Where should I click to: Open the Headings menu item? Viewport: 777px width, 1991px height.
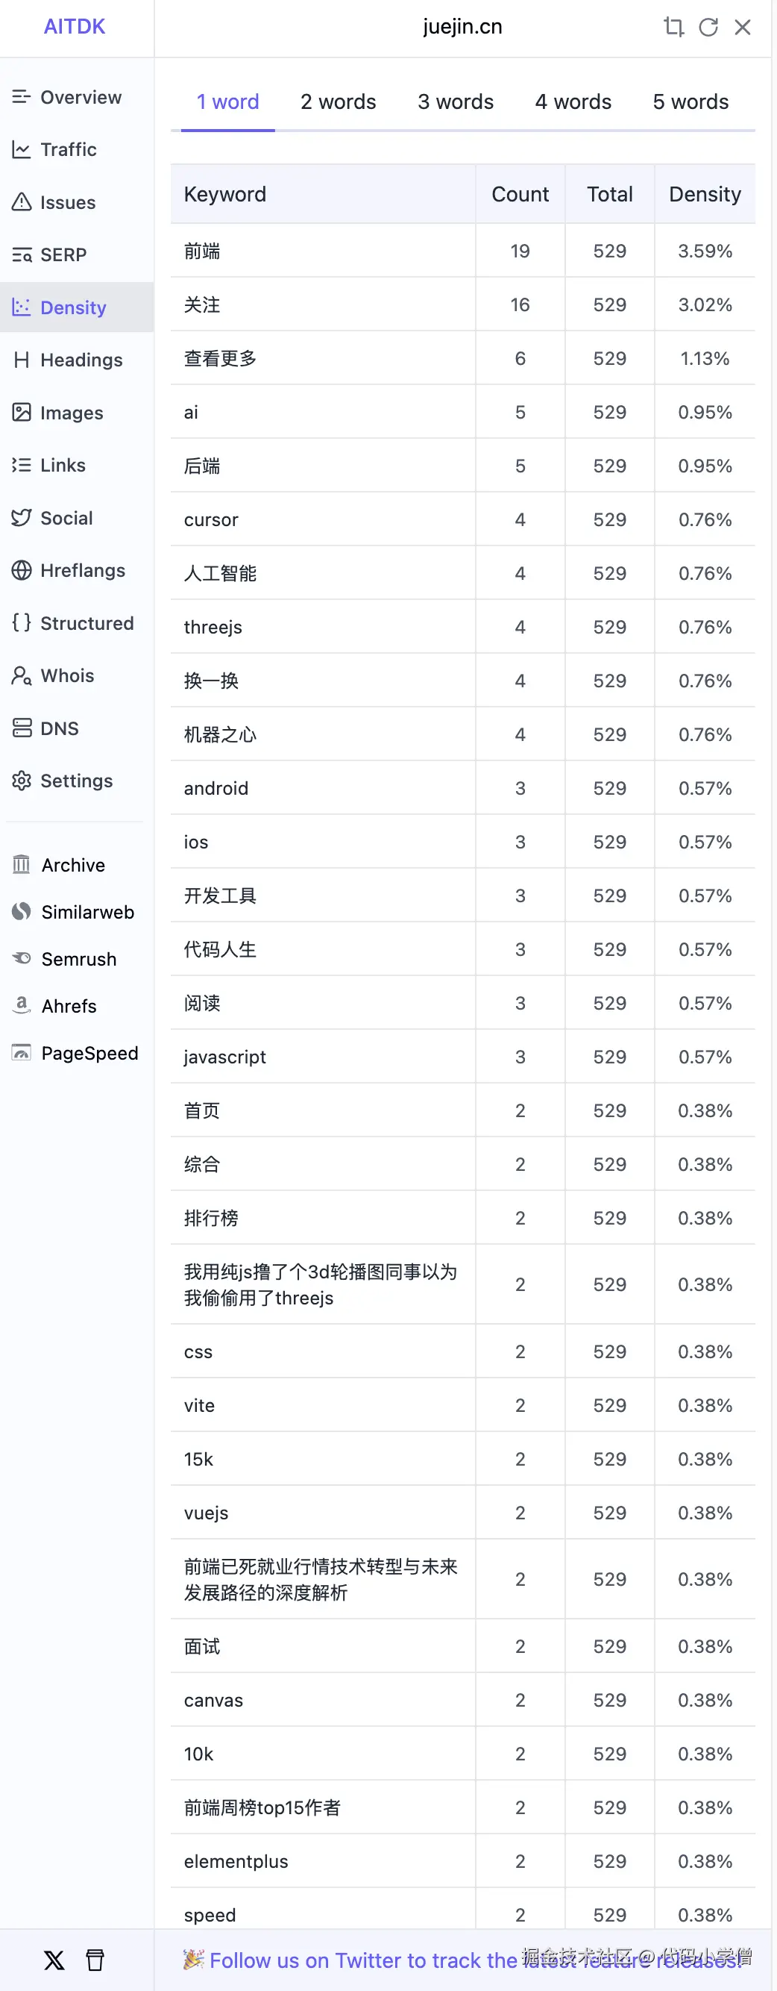(81, 360)
